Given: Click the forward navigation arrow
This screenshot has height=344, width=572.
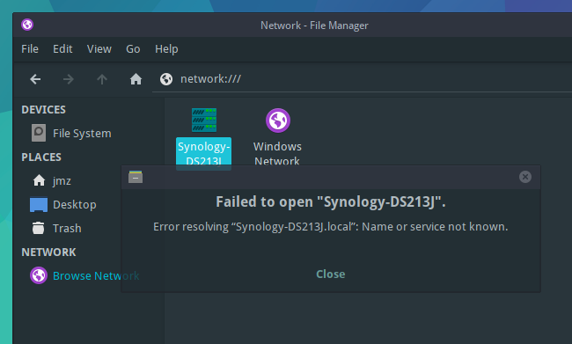Looking at the screenshot, I should tap(69, 79).
